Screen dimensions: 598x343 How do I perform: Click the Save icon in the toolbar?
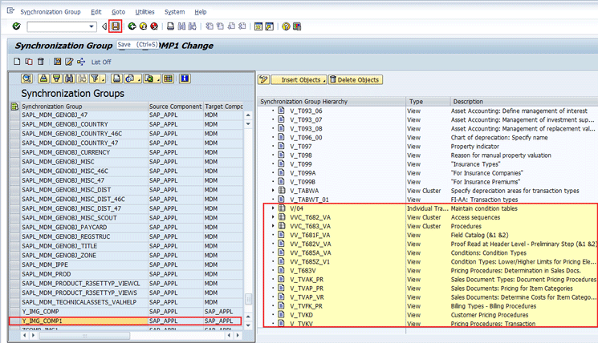pyautogui.click(x=116, y=26)
